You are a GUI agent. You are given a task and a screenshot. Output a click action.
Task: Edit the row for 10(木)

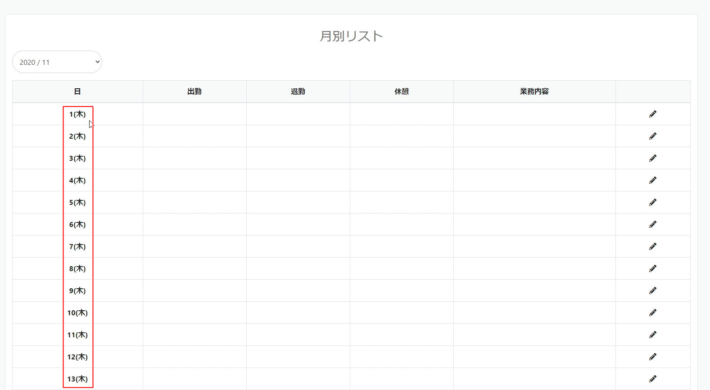[x=653, y=313]
